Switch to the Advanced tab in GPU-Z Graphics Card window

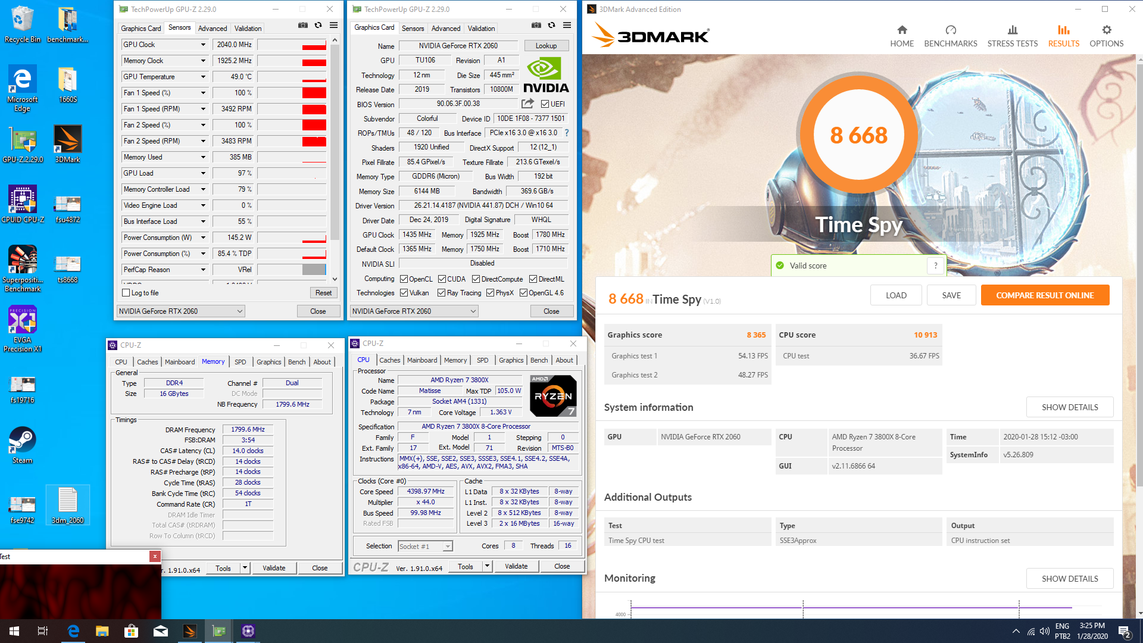click(446, 28)
